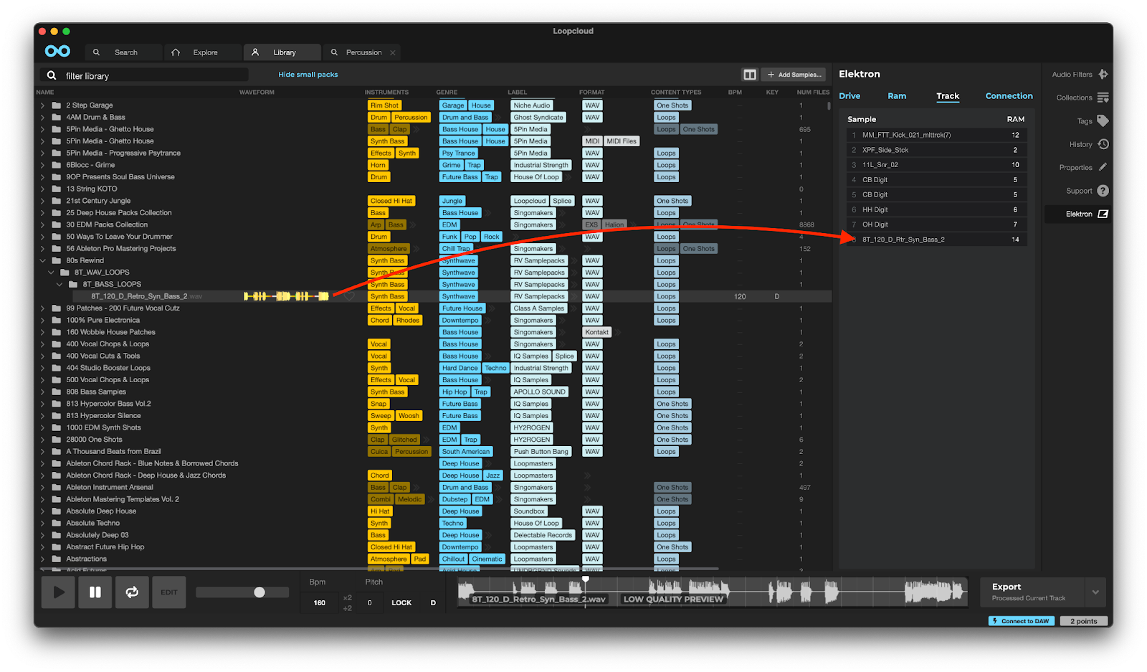Select OH Digit sample row
Screen dimensions: 1147x672
(x=936, y=224)
